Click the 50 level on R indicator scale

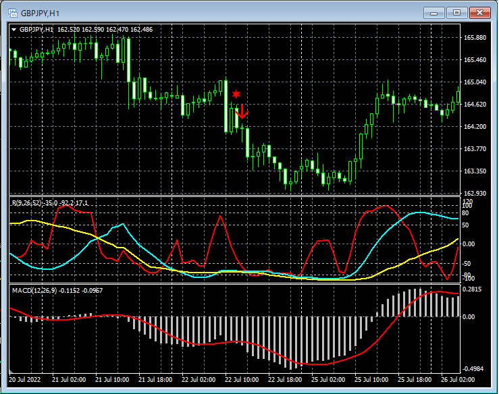(x=465, y=225)
